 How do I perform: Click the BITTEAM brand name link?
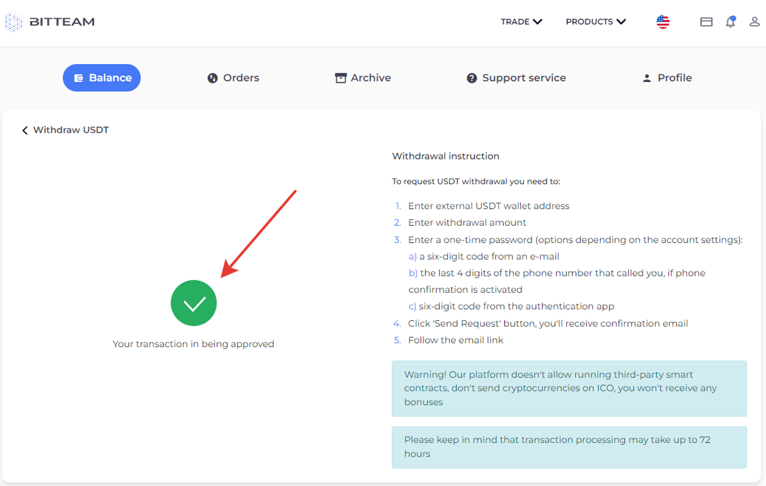click(62, 22)
